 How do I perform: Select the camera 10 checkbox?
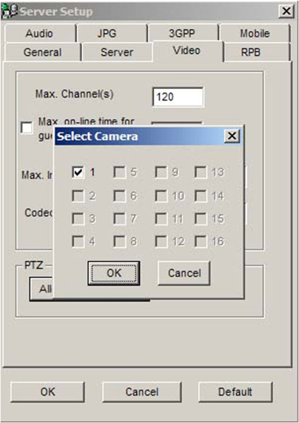click(x=161, y=196)
